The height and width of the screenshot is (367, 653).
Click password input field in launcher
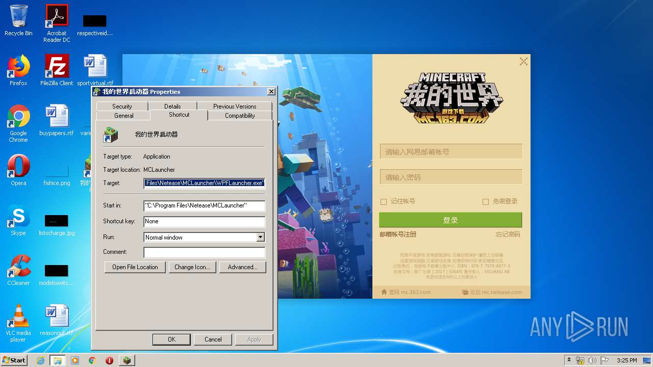click(451, 177)
